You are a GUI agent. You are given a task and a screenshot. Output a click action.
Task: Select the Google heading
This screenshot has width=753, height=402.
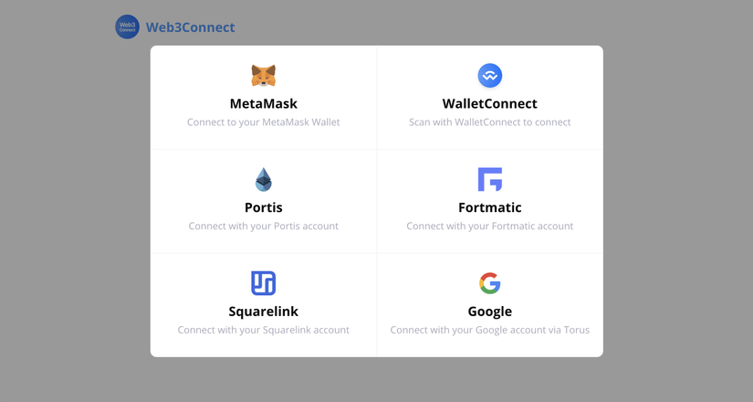(x=490, y=312)
